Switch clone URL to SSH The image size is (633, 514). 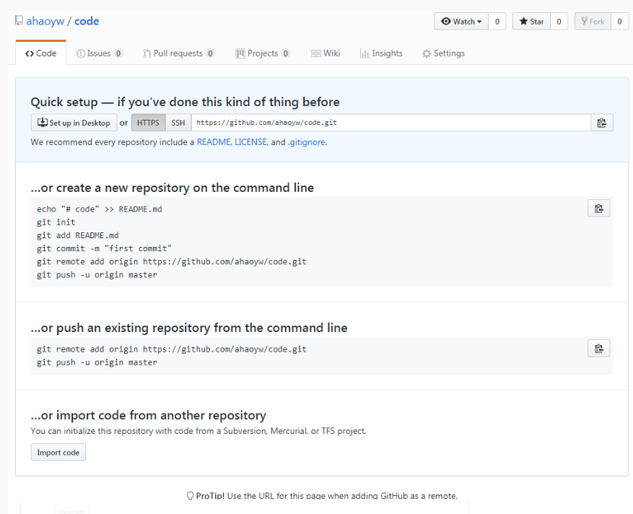click(178, 123)
